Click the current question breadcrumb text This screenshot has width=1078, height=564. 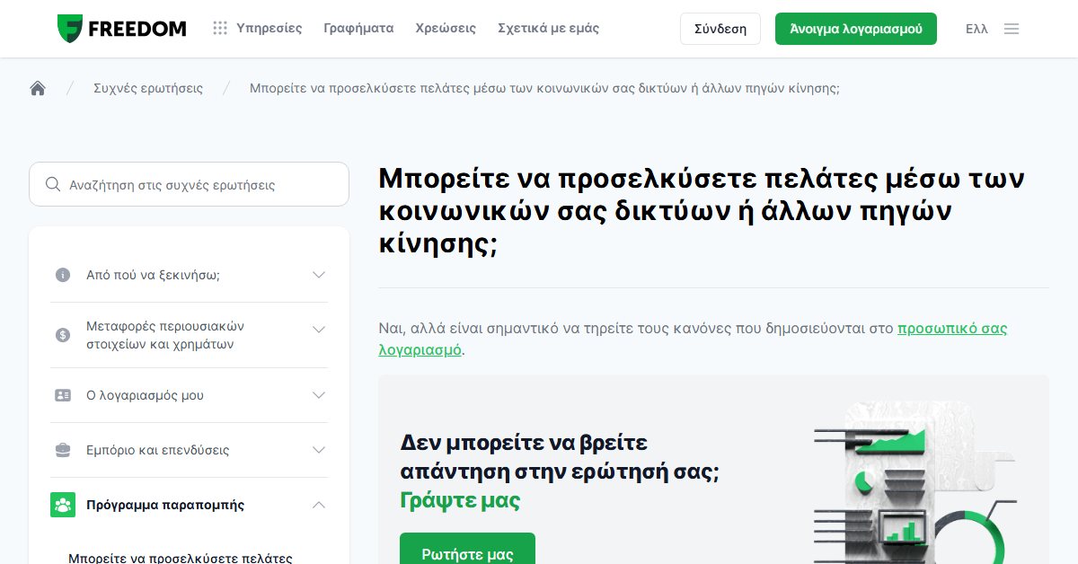point(544,88)
